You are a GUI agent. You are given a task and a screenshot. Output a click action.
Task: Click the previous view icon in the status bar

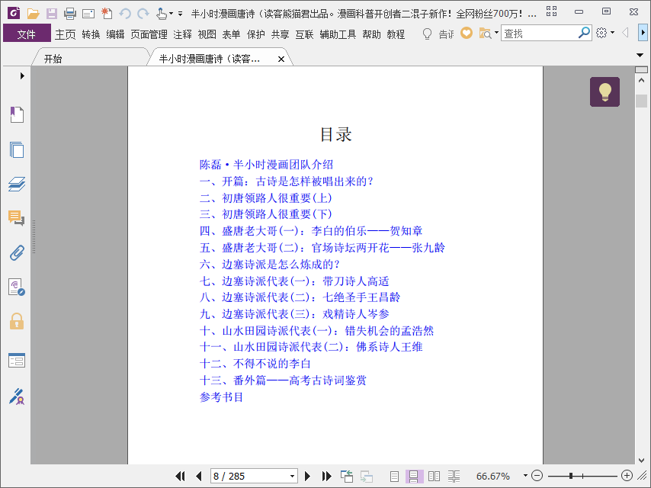point(347,476)
